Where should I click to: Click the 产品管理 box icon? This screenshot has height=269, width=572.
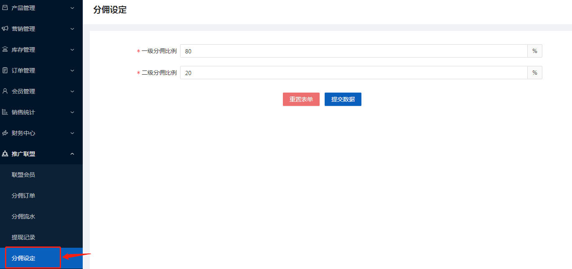5,8
